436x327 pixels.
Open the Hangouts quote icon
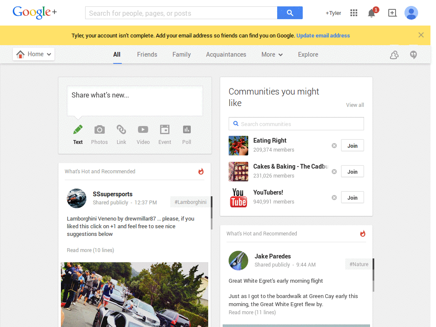(413, 55)
